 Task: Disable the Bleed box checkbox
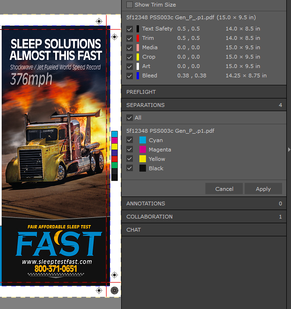130,76
